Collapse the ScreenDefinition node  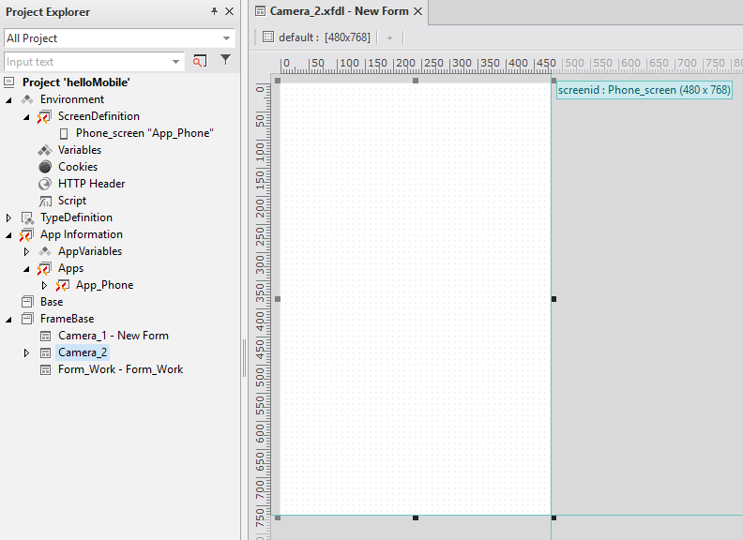coord(26,117)
